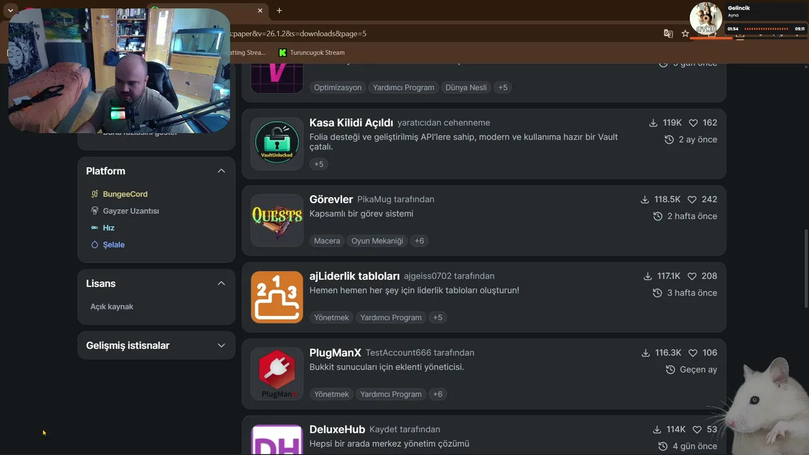Click the update clock icon on Görevler
Viewport: 809px width, 455px height.
pyautogui.click(x=658, y=216)
